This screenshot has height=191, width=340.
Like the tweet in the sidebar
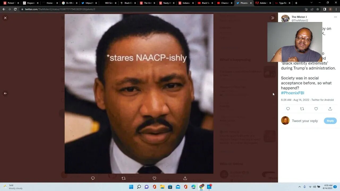[316, 109]
